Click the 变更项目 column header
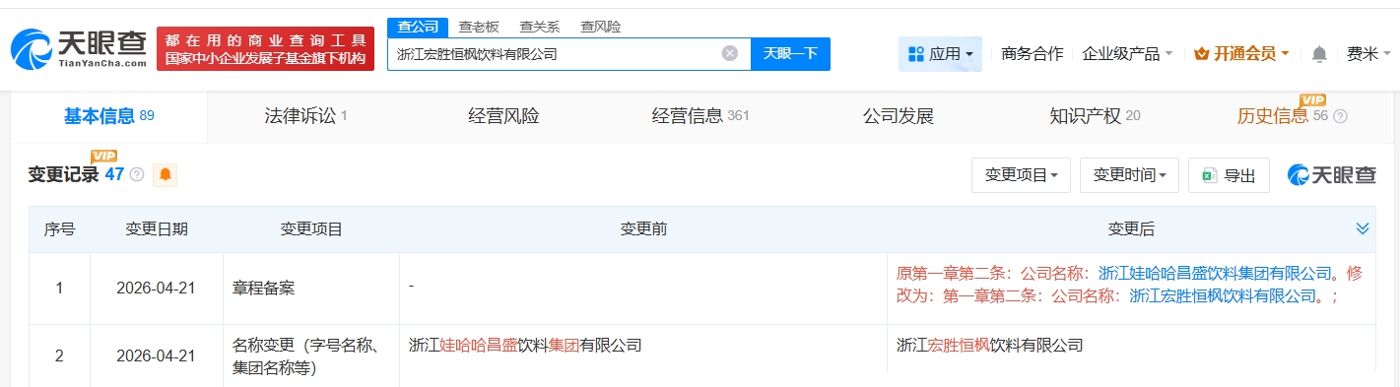Image resolution: width=1400 pixels, height=387 pixels. coord(311,229)
